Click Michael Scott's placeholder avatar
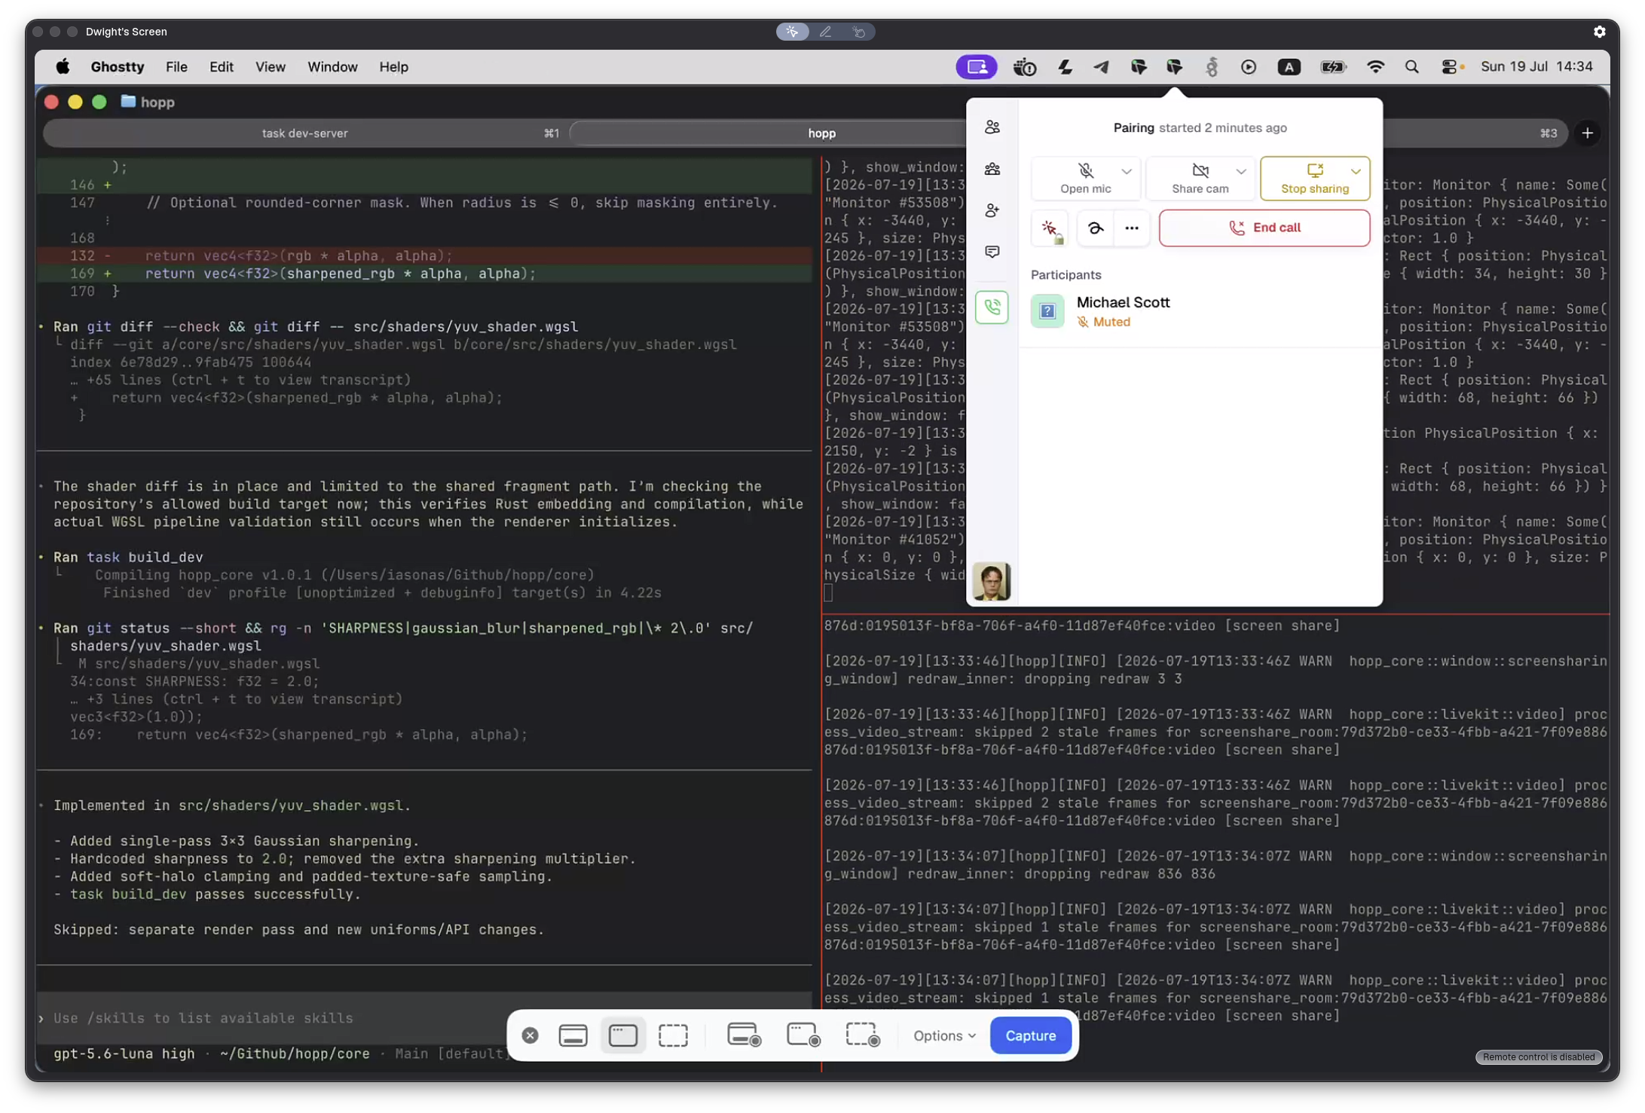Viewport: 1645px width, 1113px height. (1047, 311)
